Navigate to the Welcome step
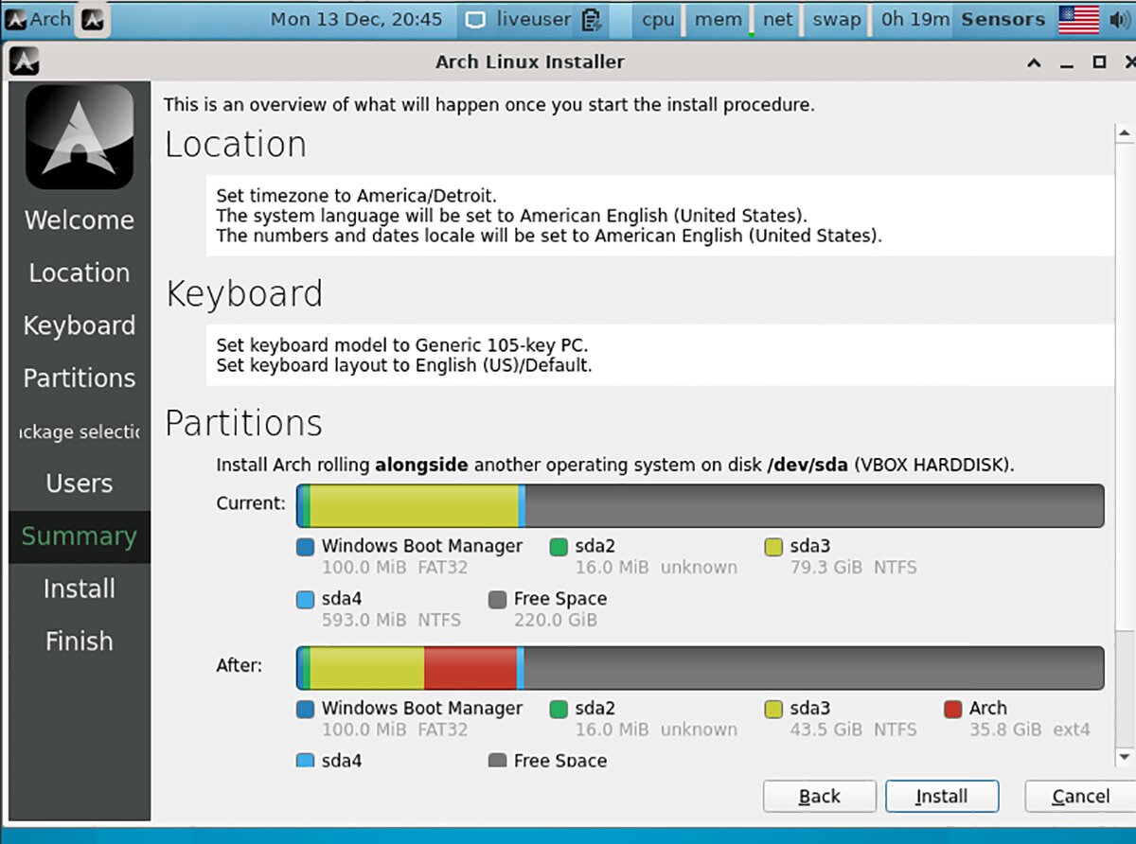Image resolution: width=1136 pixels, height=844 pixels. (x=79, y=220)
